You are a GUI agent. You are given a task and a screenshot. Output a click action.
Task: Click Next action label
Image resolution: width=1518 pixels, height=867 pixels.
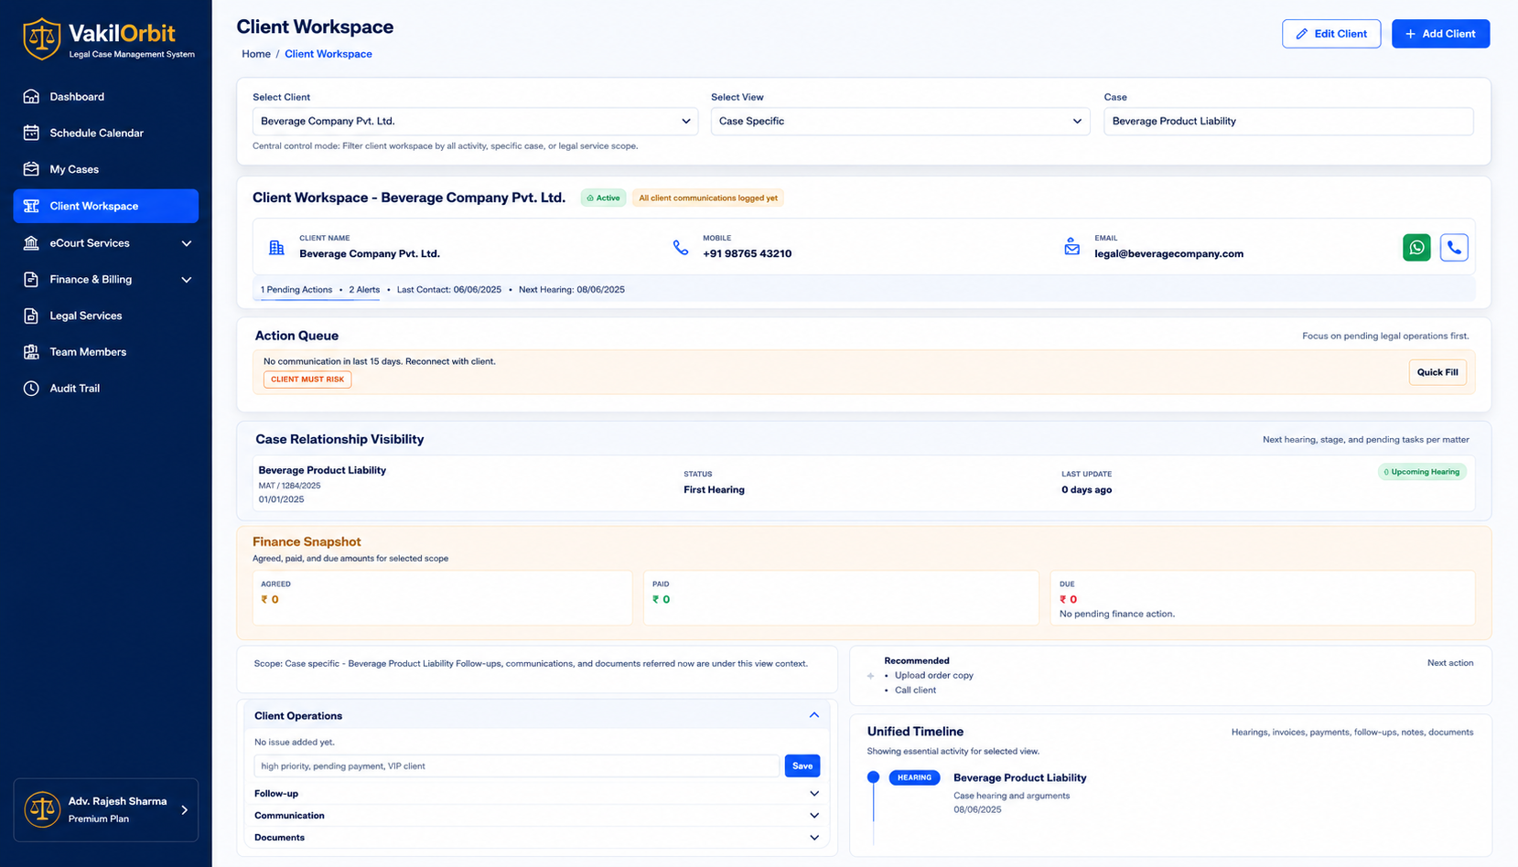(1450, 663)
